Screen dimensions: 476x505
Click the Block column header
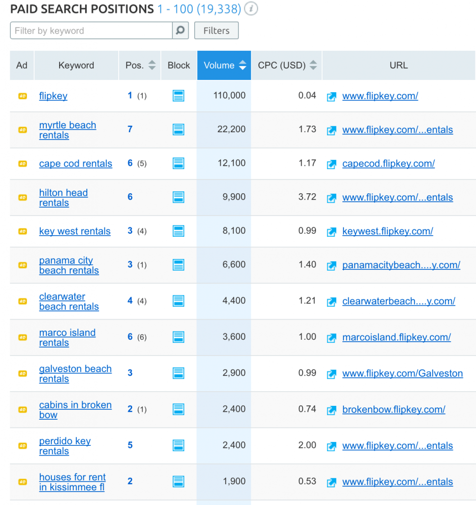tap(179, 66)
